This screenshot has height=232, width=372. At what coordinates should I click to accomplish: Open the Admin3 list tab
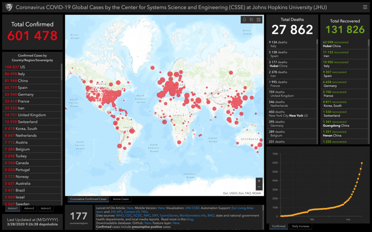46,208
